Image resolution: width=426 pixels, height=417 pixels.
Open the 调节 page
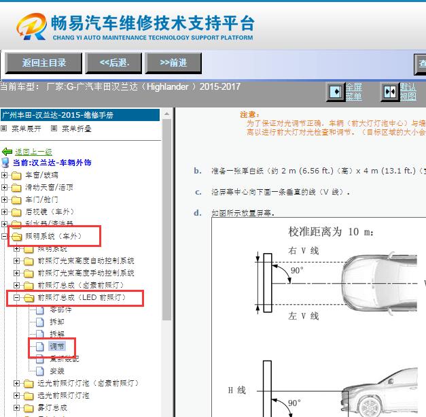pyautogui.click(x=57, y=346)
